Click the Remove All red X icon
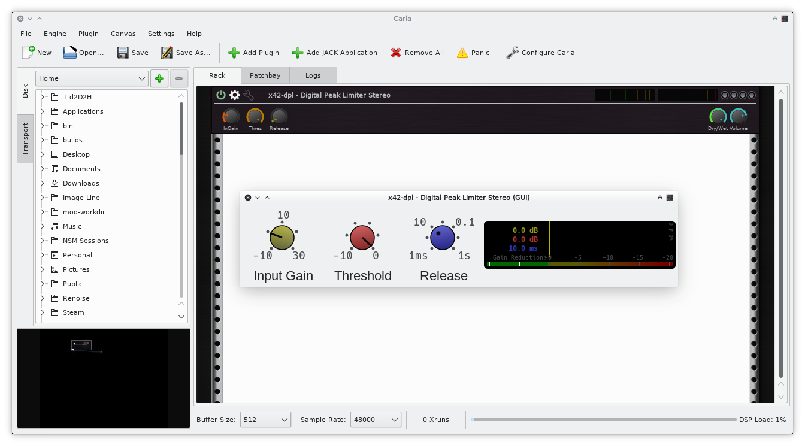805x446 pixels. 396,53
